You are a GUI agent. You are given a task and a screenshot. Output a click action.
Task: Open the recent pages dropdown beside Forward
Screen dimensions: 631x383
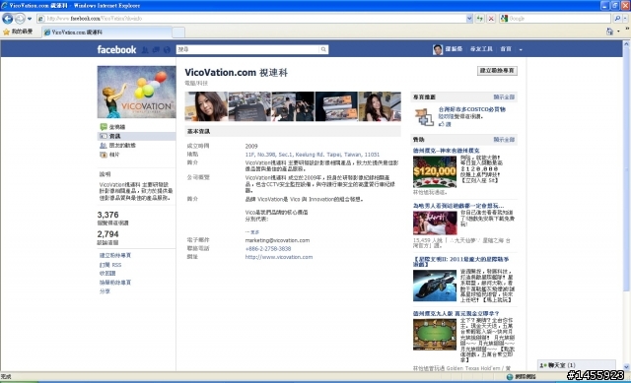(30, 19)
